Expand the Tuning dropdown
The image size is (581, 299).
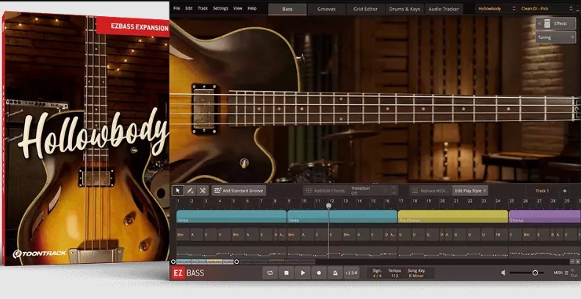[x=555, y=37]
